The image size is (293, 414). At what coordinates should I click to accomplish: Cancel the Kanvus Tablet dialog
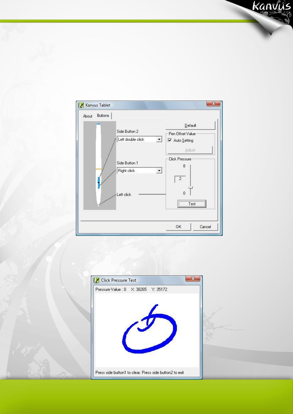point(205,227)
